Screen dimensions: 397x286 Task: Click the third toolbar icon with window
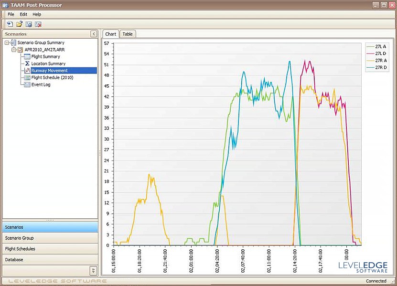[x=29, y=24]
